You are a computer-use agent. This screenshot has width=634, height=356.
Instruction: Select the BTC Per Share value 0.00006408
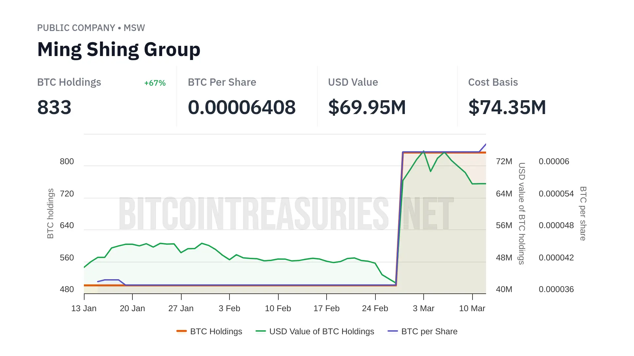[x=242, y=107]
